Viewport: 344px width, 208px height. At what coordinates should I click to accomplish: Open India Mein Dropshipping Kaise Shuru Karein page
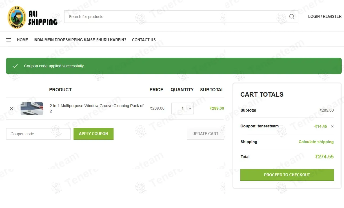pyautogui.click(x=80, y=40)
